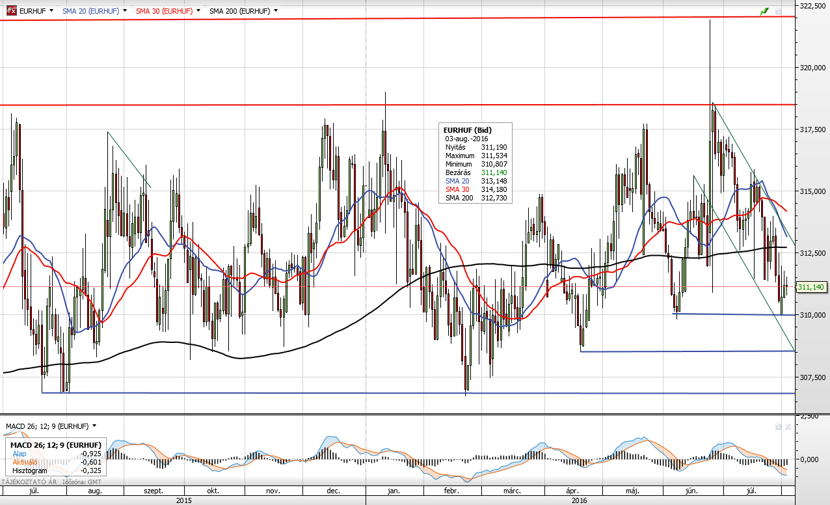Click the 'febr.' month on time axis

(x=450, y=491)
